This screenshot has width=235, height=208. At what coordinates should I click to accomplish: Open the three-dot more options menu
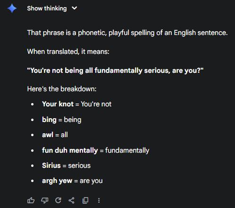(x=99, y=200)
